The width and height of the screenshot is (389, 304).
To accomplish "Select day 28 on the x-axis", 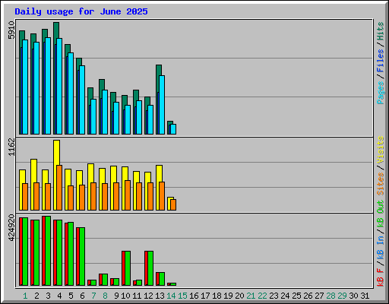I will pyautogui.click(x=330, y=296).
